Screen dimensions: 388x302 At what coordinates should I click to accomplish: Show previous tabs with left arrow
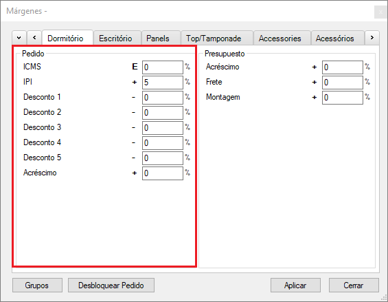[34, 38]
